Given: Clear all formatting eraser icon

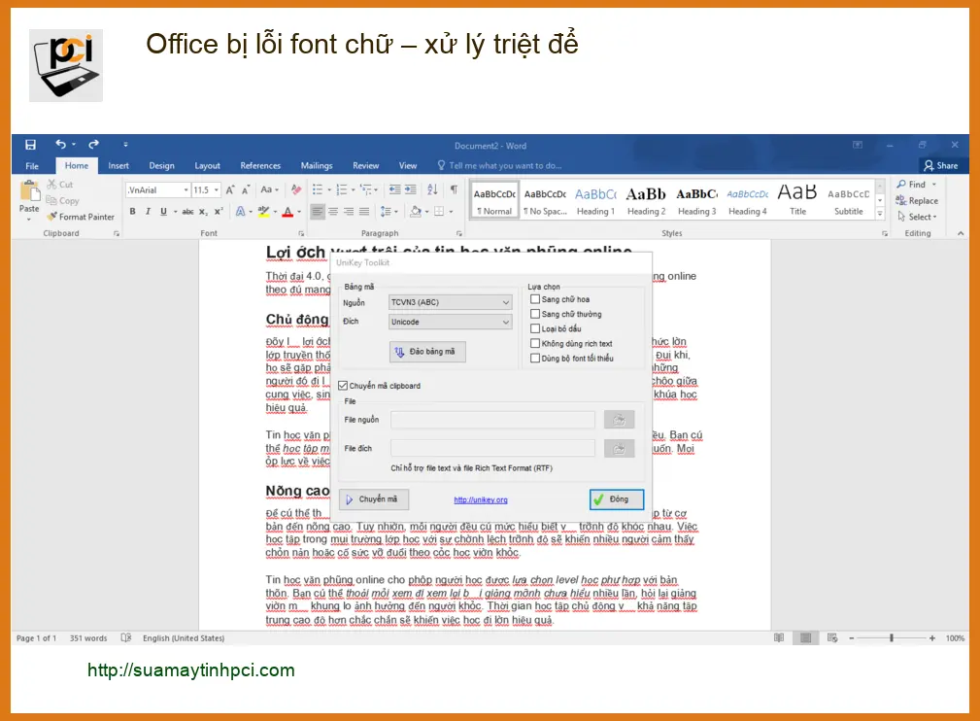Looking at the screenshot, I should 296,189.
